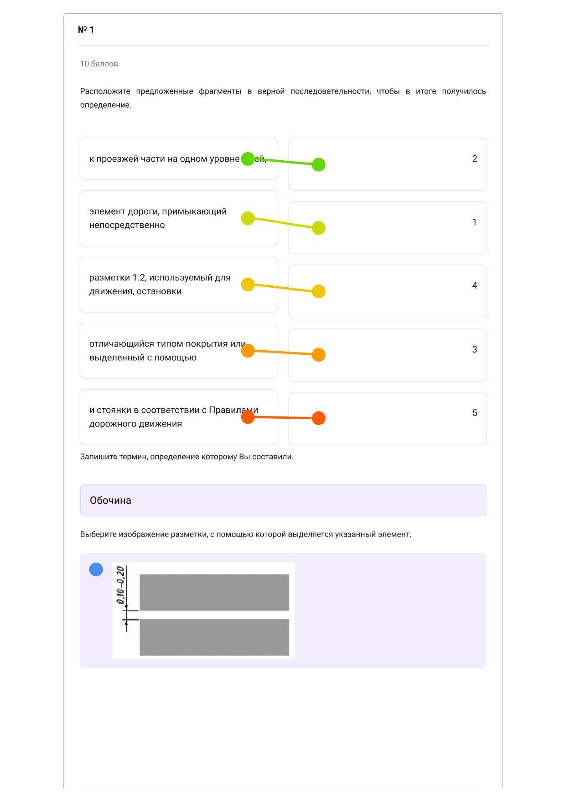Screen dimensions: 565x800
Task: Click the target box numbered 2
Action: 388,164
